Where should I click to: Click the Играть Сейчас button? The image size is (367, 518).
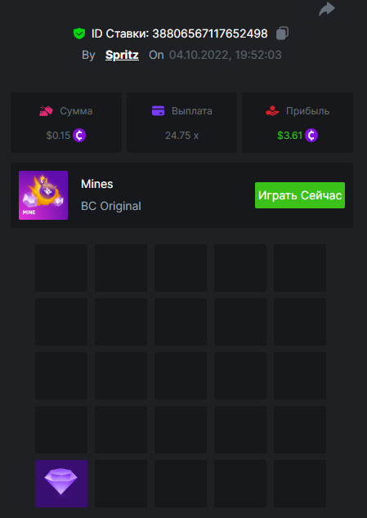point(300,195)
